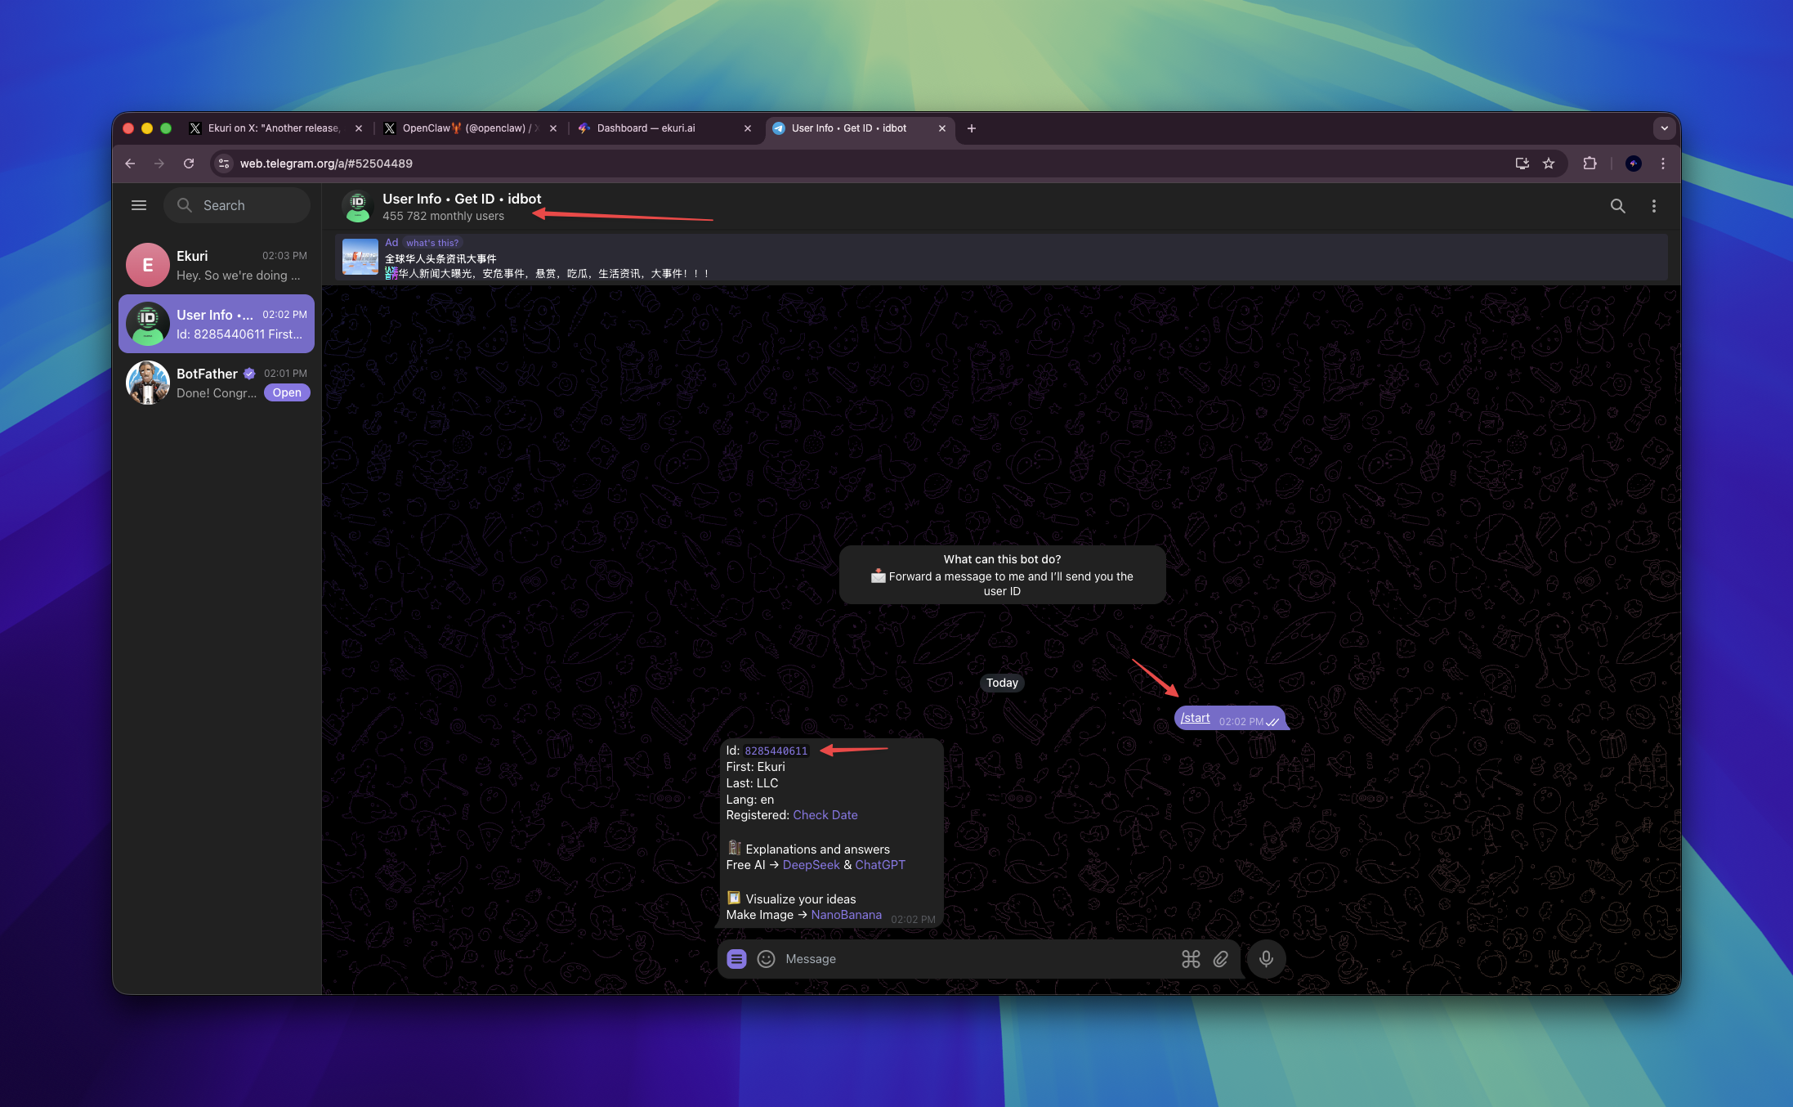Click the attachment paperclip icon

[1221, 959]
